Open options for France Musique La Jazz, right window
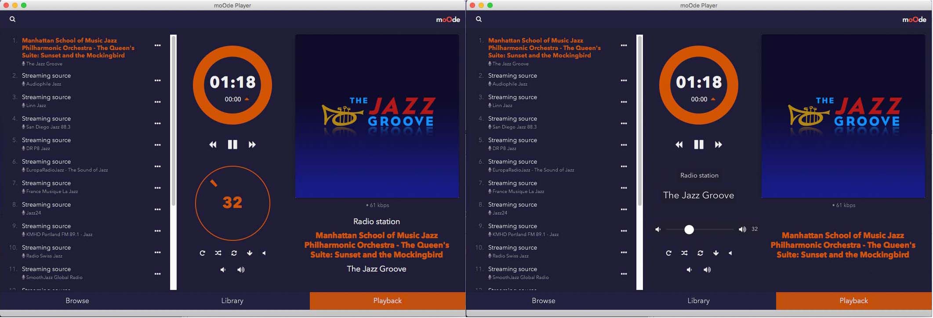 point(624,188)
